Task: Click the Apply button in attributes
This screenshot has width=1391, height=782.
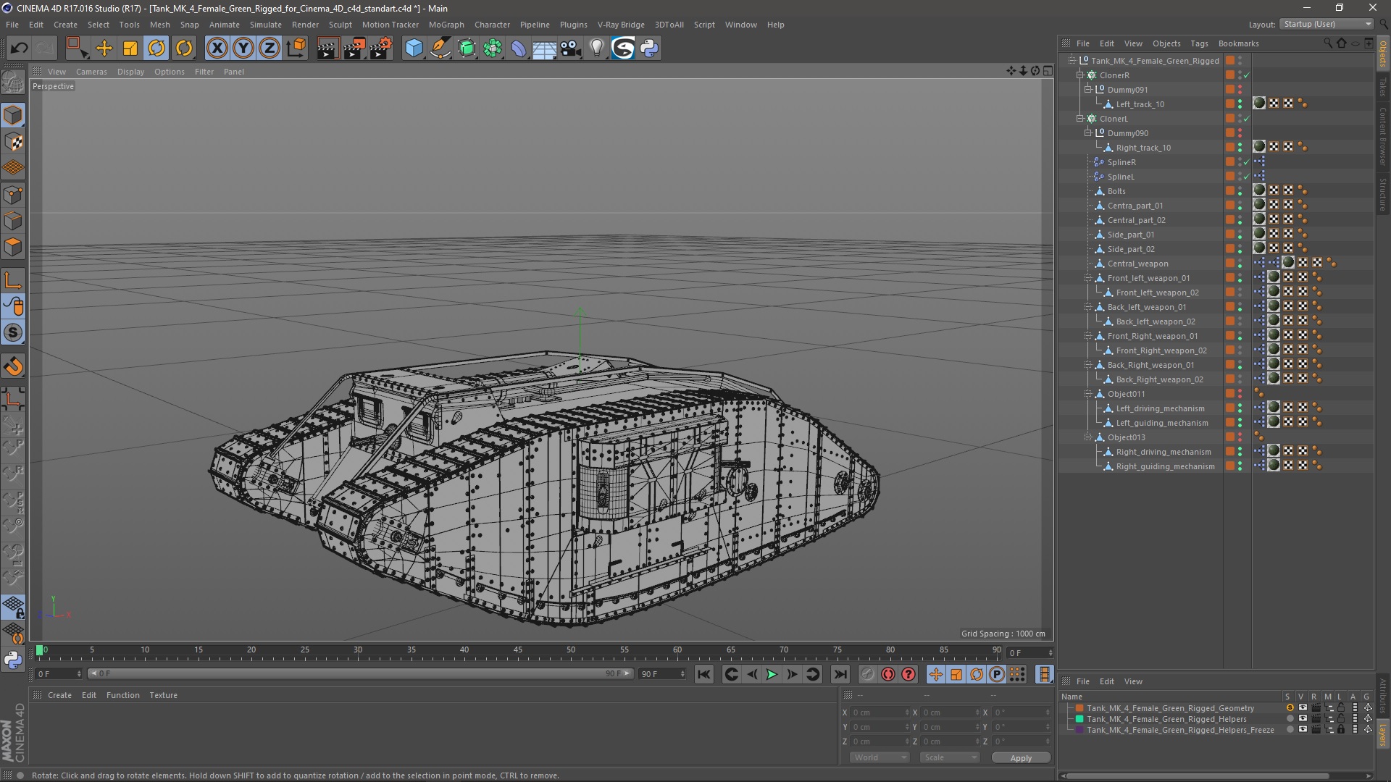Action: [x=1020, y=757]
